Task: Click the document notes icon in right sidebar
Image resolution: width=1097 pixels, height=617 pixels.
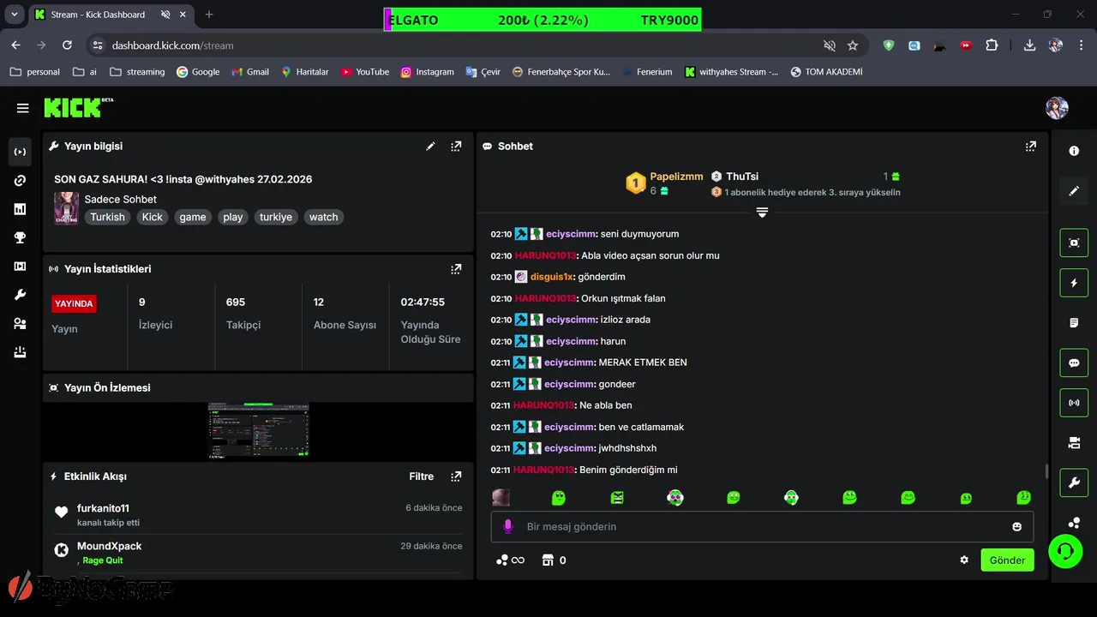Action: click(x=1074, y=323)
